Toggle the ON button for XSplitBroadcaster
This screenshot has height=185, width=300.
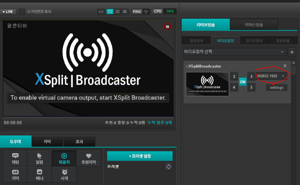click(x=243, y=82)
